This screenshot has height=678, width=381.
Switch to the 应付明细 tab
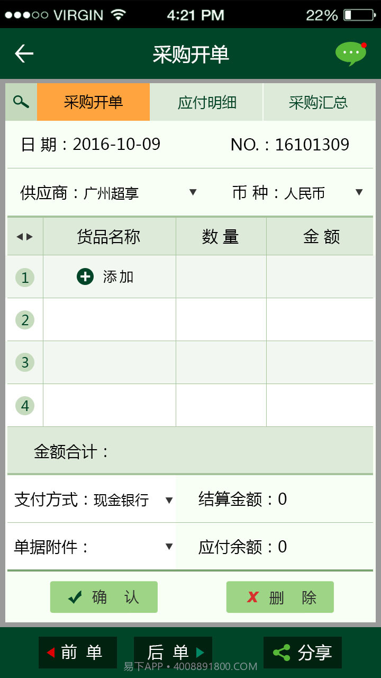click(x=206, y=102)
